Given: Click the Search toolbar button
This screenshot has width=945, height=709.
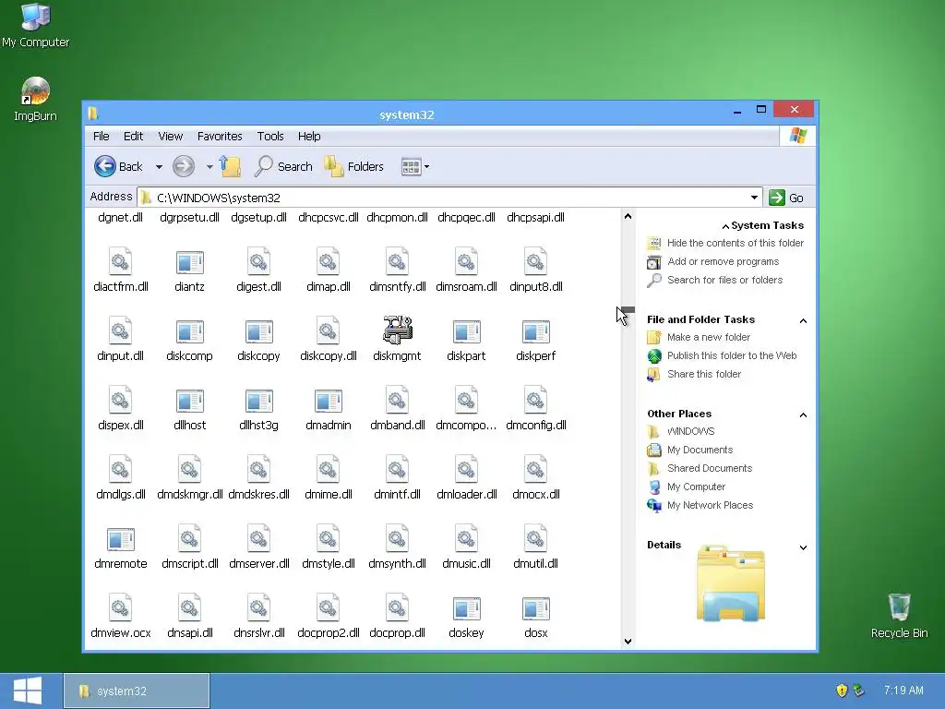Looking at the screenshot, I should [282, 166].
